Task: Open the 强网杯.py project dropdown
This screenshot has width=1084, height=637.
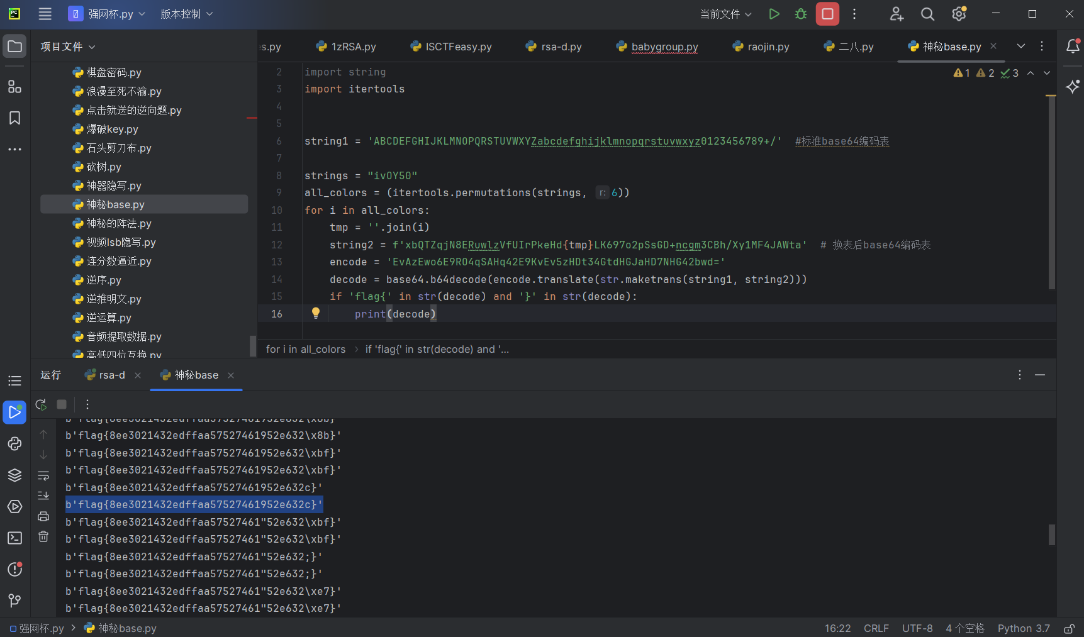Action: [x=108, y=14]
